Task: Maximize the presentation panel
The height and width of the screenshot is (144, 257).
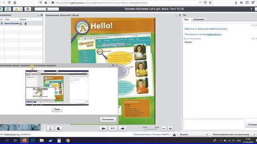Action: pos(180,15)
